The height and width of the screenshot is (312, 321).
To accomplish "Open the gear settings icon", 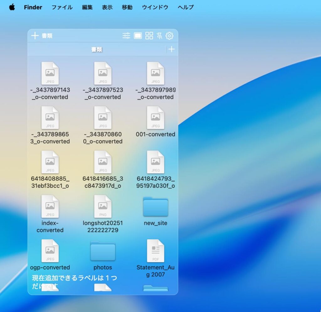I will (x=170, y=36).
